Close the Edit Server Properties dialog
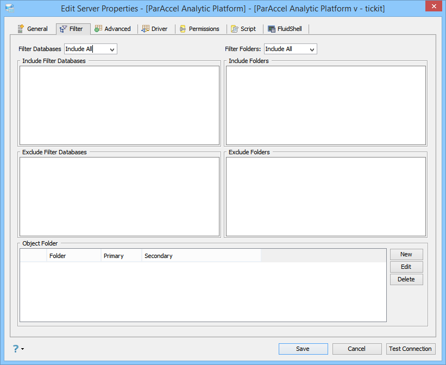The image size is (446, 365). pos(434,7)
